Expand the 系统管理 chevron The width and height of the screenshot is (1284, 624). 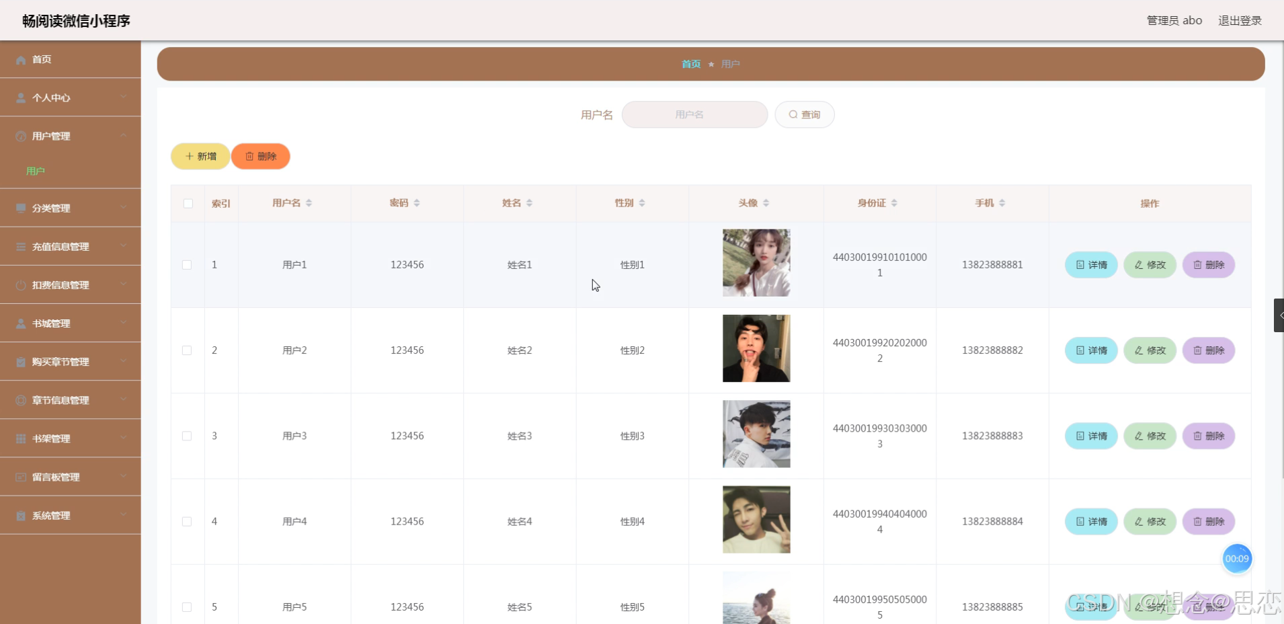(124, 514)
